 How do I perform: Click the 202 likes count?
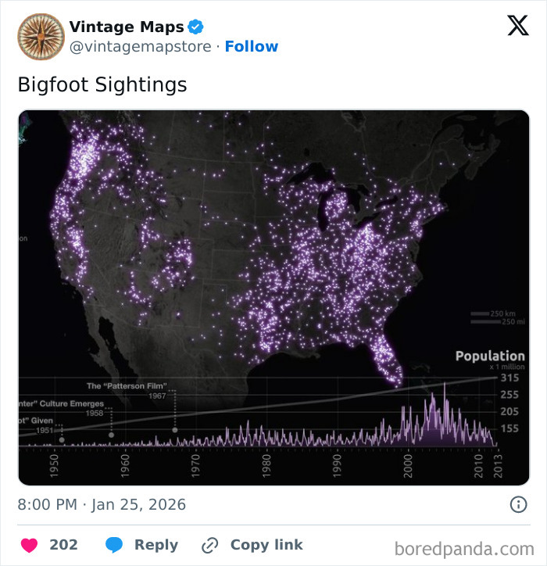pos(64,545)
